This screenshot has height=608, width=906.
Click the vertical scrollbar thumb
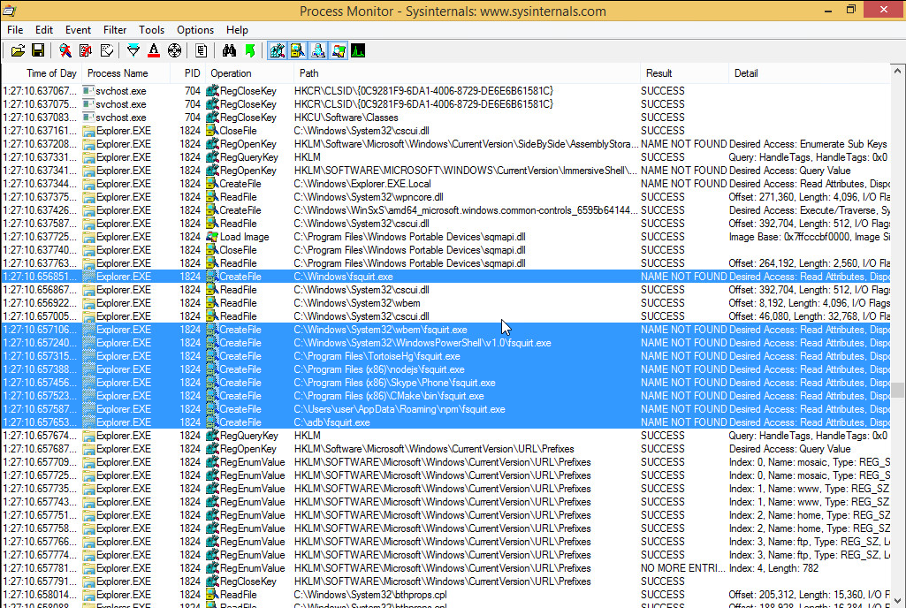point(897,390)
